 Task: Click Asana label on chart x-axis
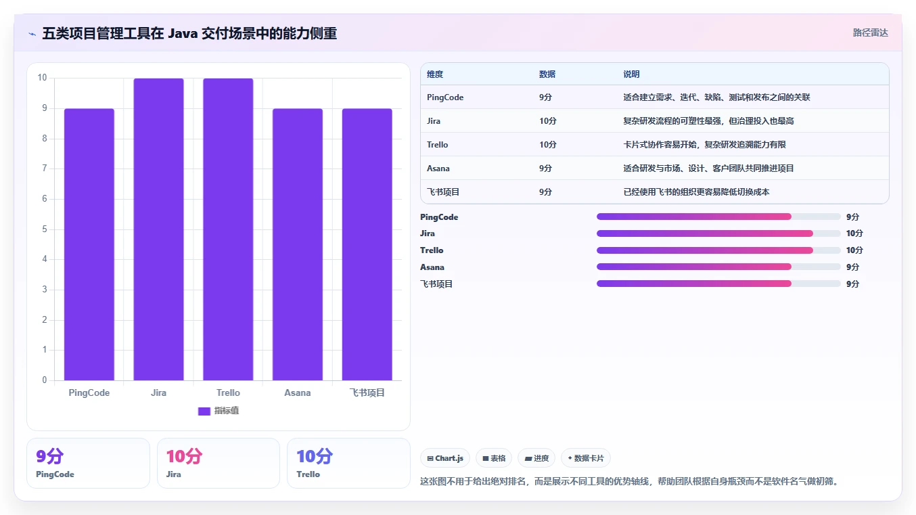[x=298, y=393]
